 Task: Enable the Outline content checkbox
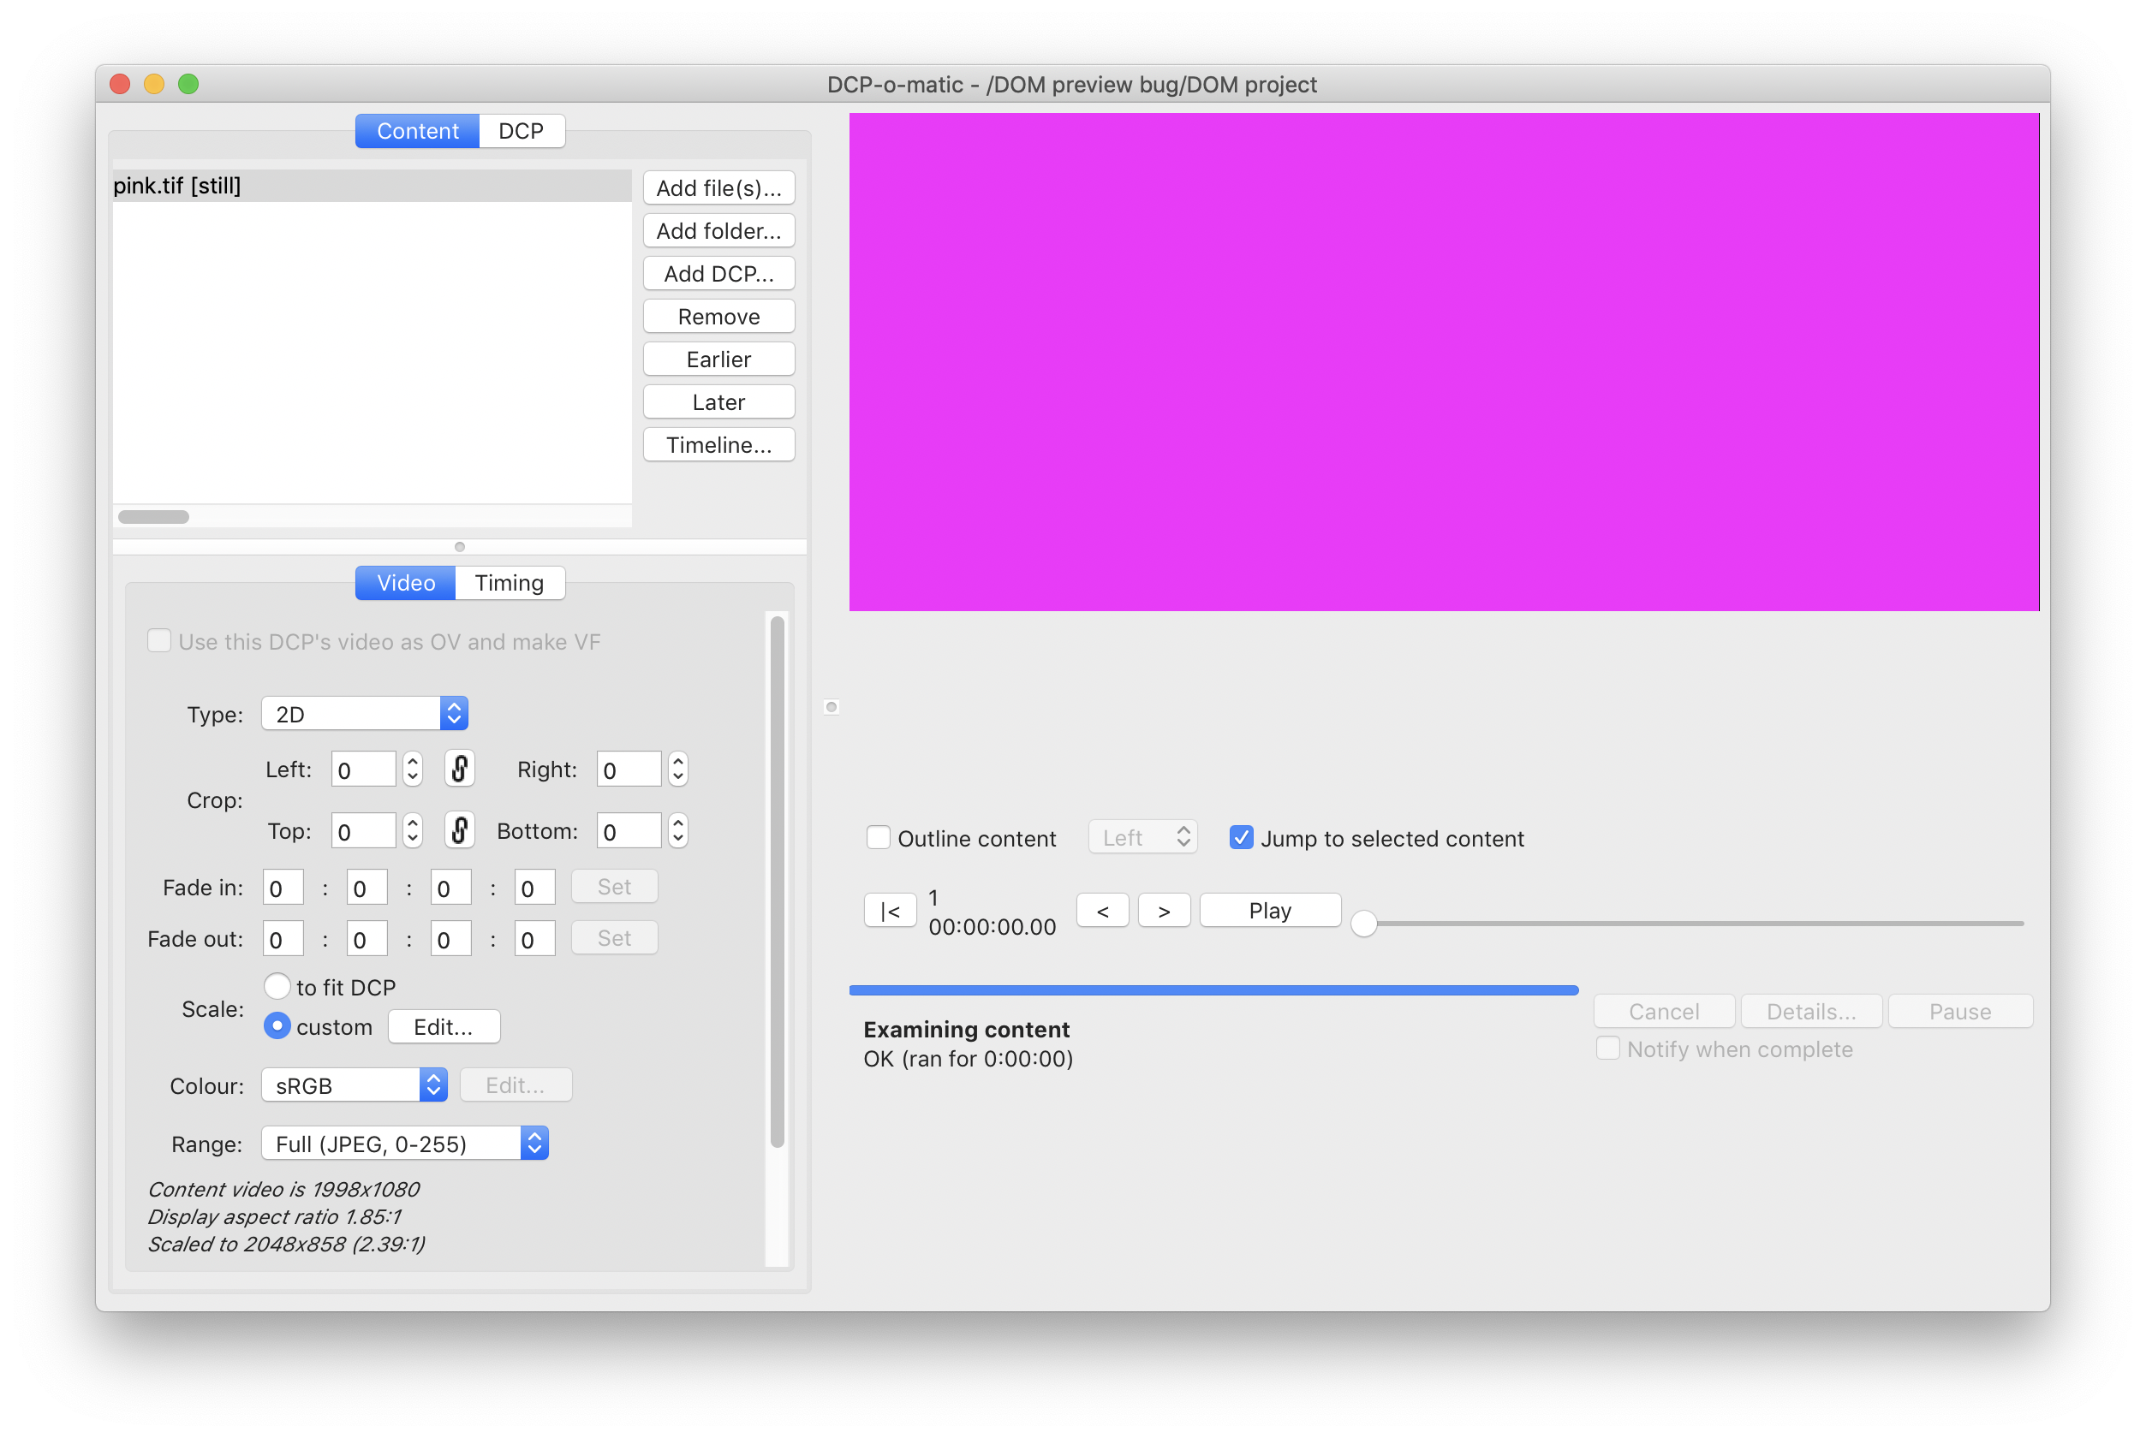coord(879,837)
